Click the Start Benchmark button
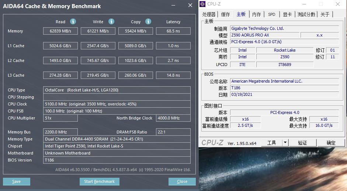 pos(99,181)
